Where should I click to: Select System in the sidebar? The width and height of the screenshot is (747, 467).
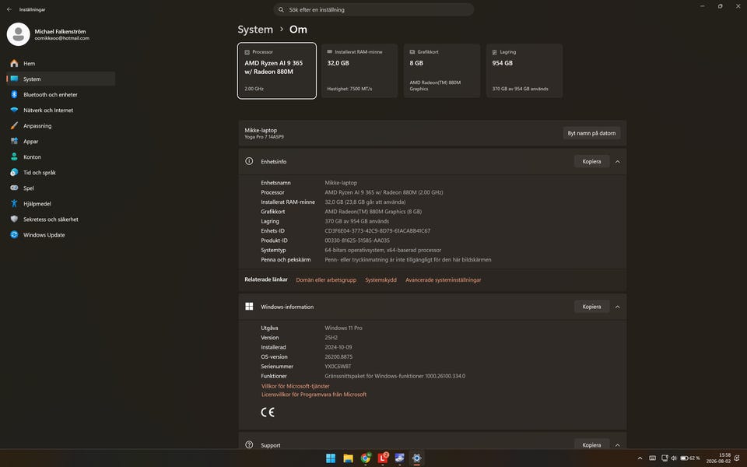[x=61, y=79]
